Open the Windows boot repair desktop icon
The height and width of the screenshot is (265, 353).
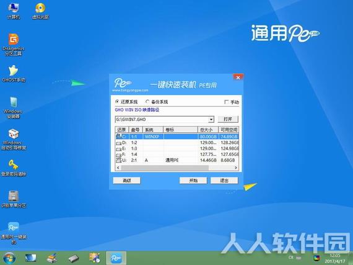point(14,140)
